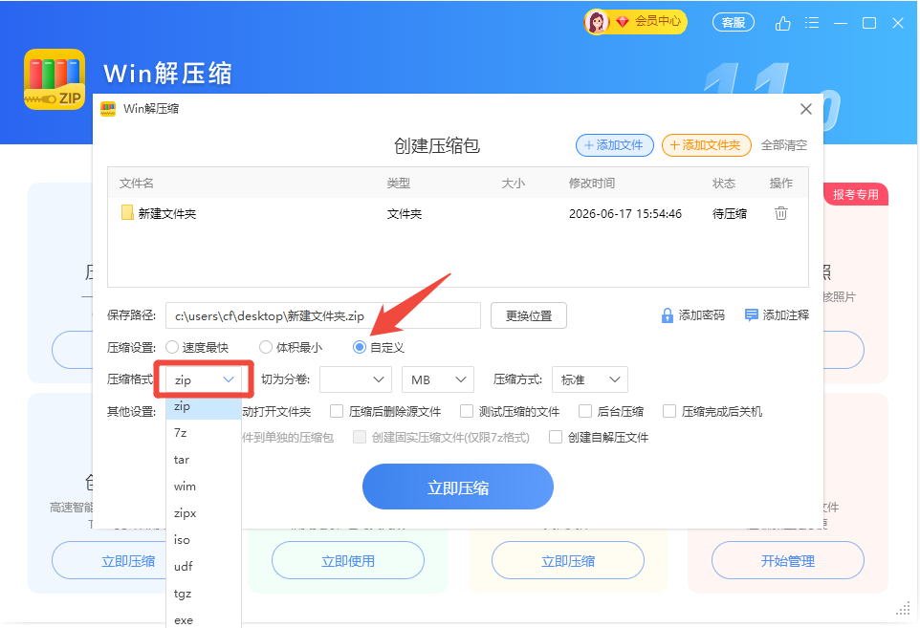
Task: Choose iso in format list
Action: pos(204,539)
